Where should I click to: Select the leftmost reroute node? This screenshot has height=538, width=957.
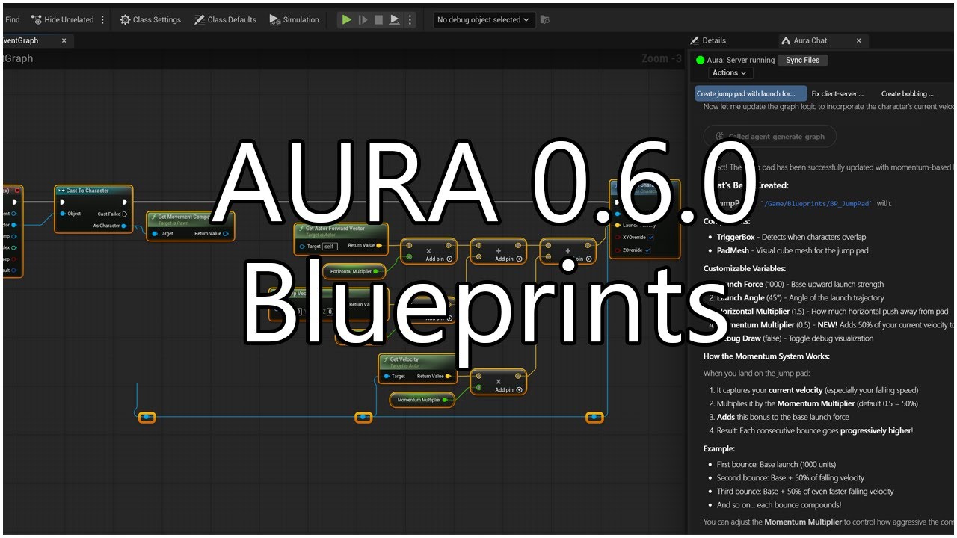(x=147, y=417)
